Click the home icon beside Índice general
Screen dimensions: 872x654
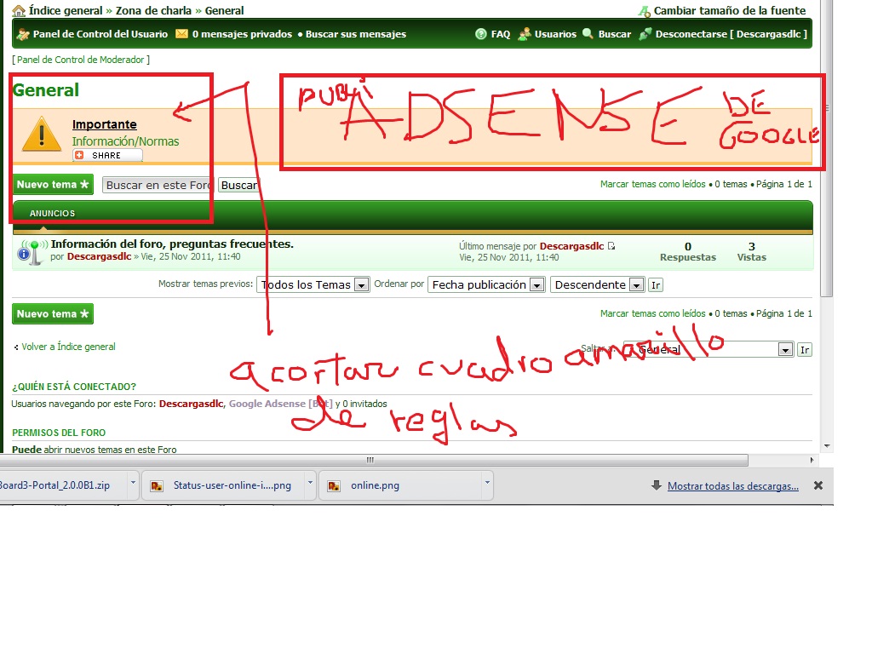[x=19, y=10]
